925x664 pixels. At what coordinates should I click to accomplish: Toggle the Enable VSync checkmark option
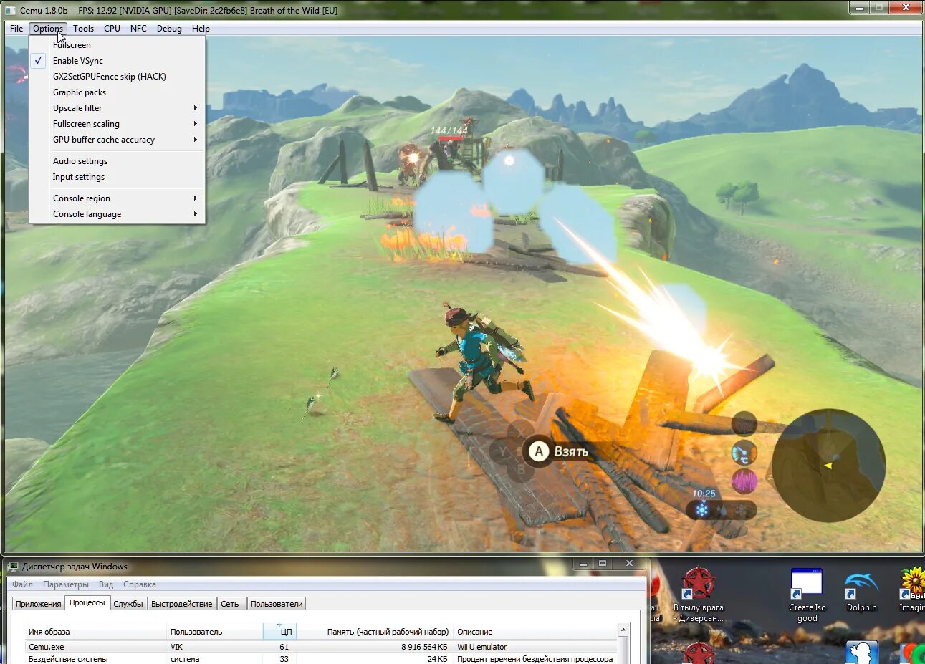[x=117, y=61]
